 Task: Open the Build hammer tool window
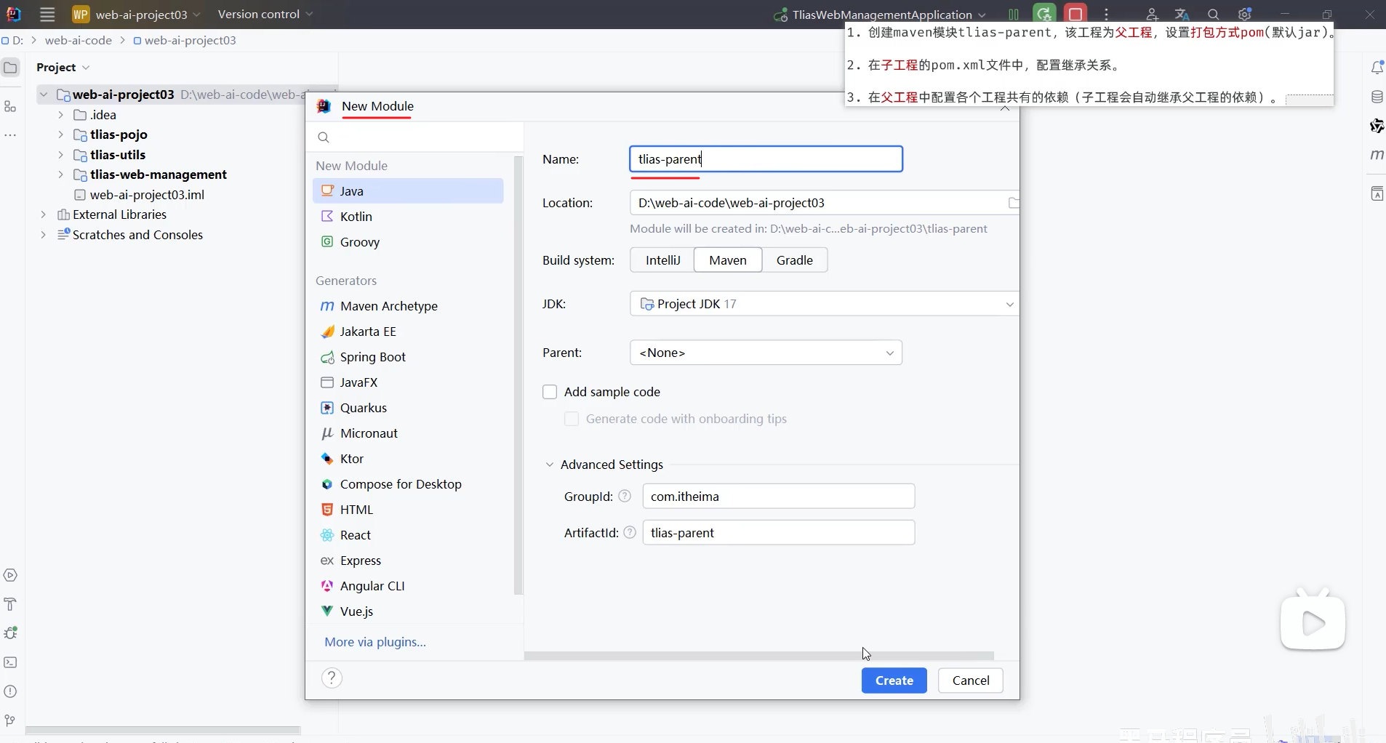[10, 604]
